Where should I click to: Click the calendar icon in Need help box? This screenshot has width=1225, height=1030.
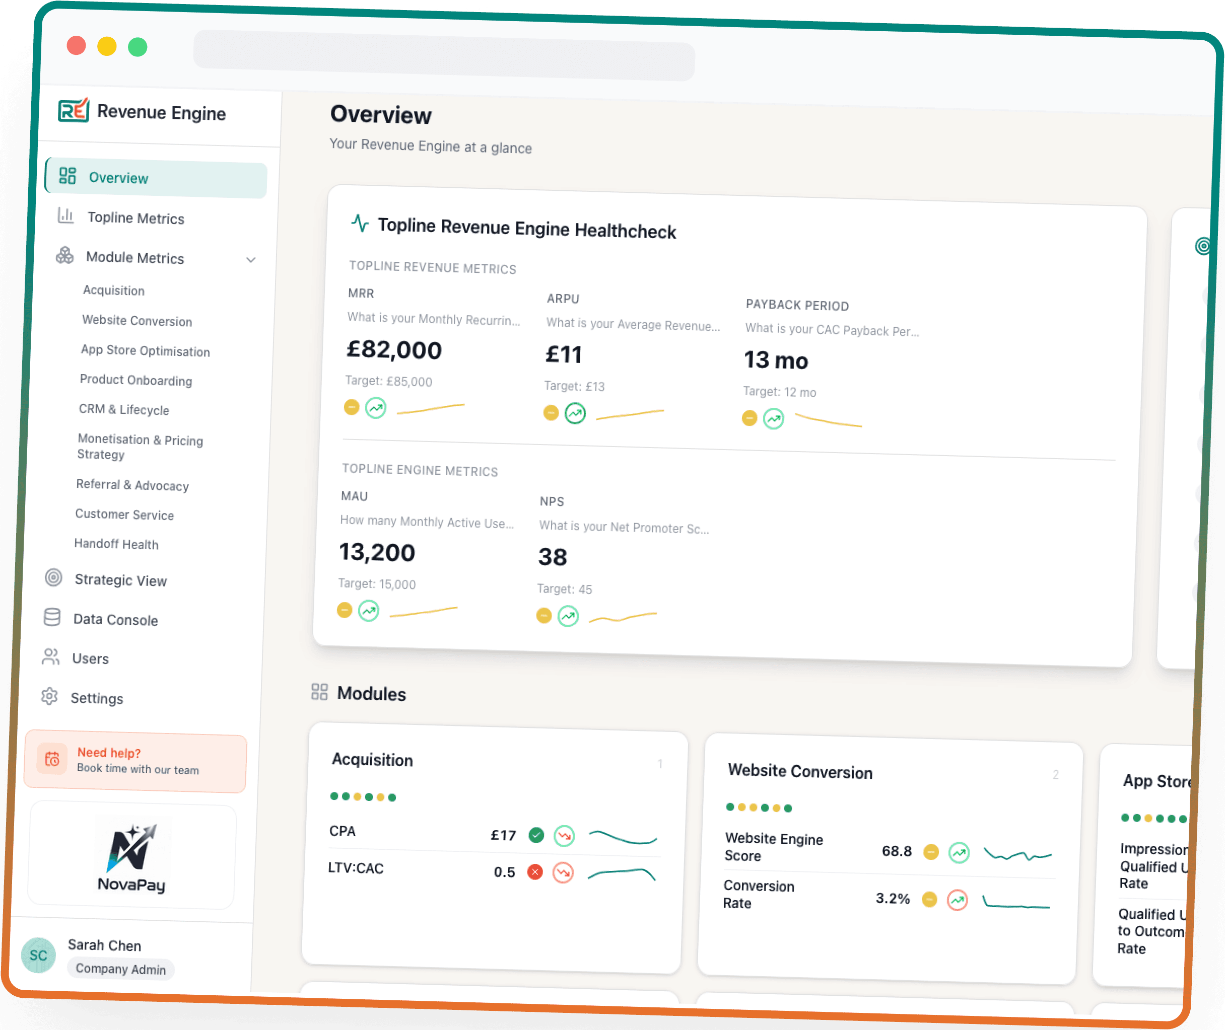pyautogui.click(x=52, y=758)
